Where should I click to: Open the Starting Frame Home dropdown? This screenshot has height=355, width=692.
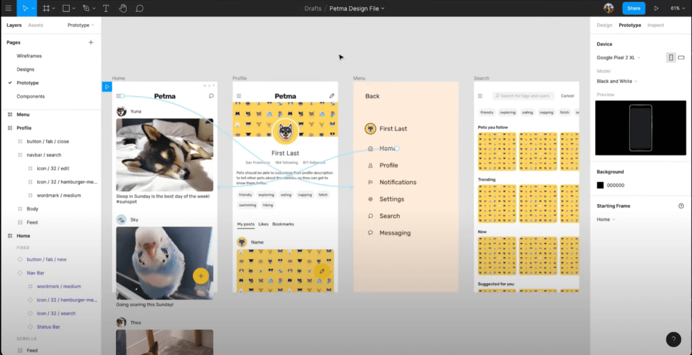click(x=605, y=219)
